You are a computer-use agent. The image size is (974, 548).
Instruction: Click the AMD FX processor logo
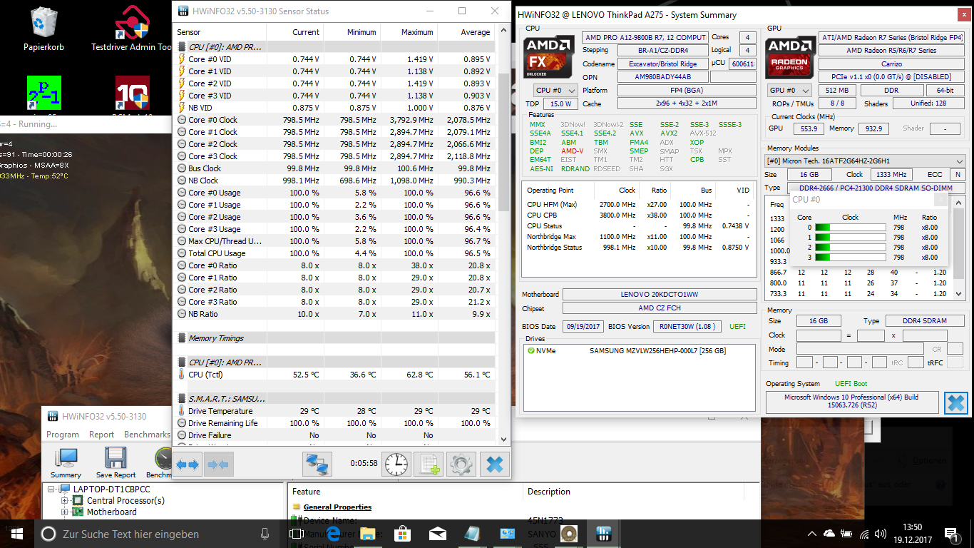click(549, 57)
